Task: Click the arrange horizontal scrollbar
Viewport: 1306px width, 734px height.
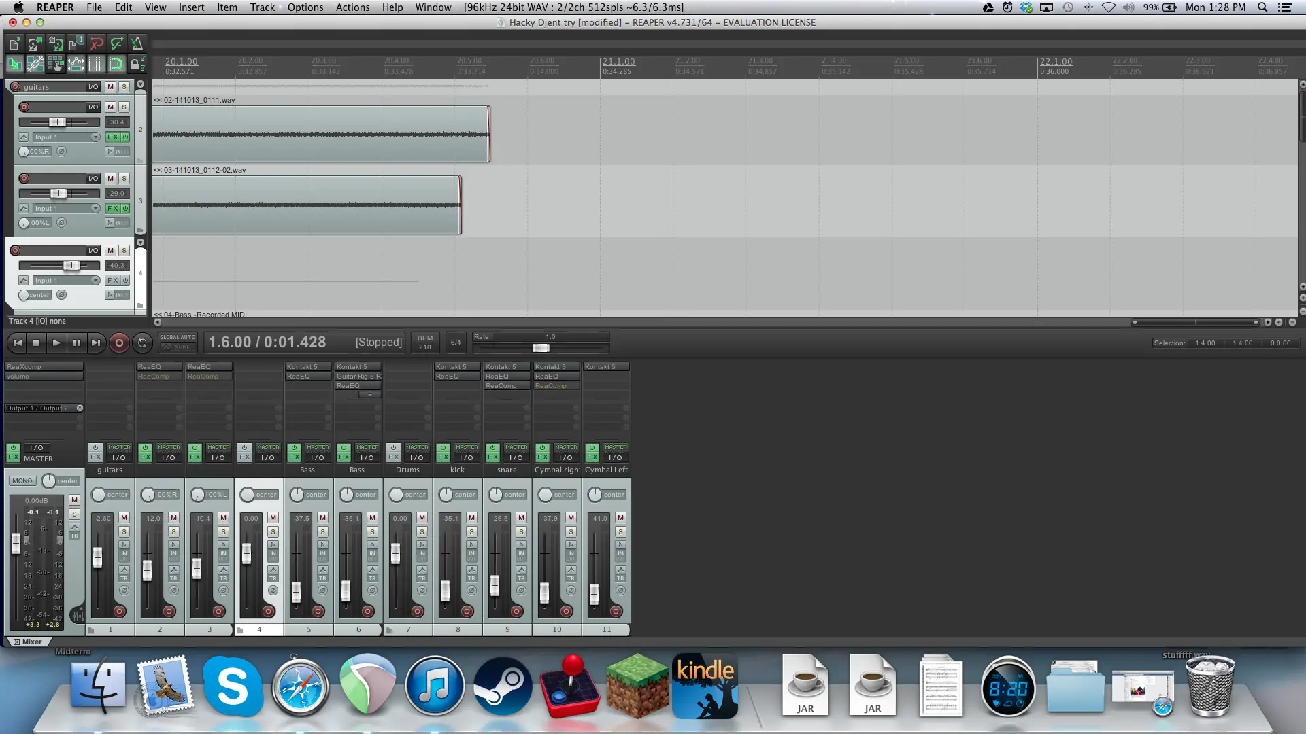Action: pos(1195,322)
